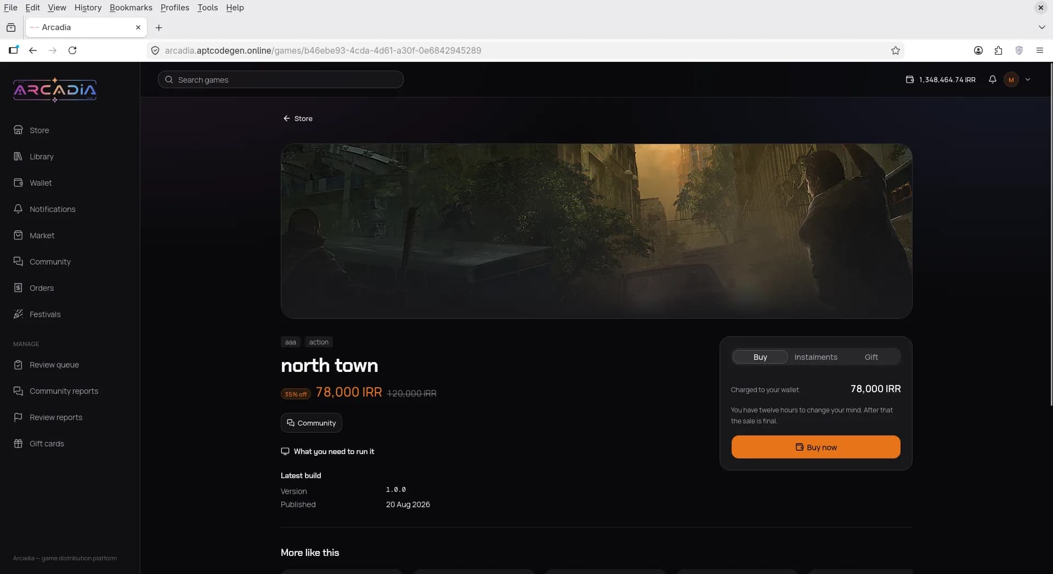Click the aaa tag
The width and height of the screenshot is (1053, 574).
click(x=291, y=342)
